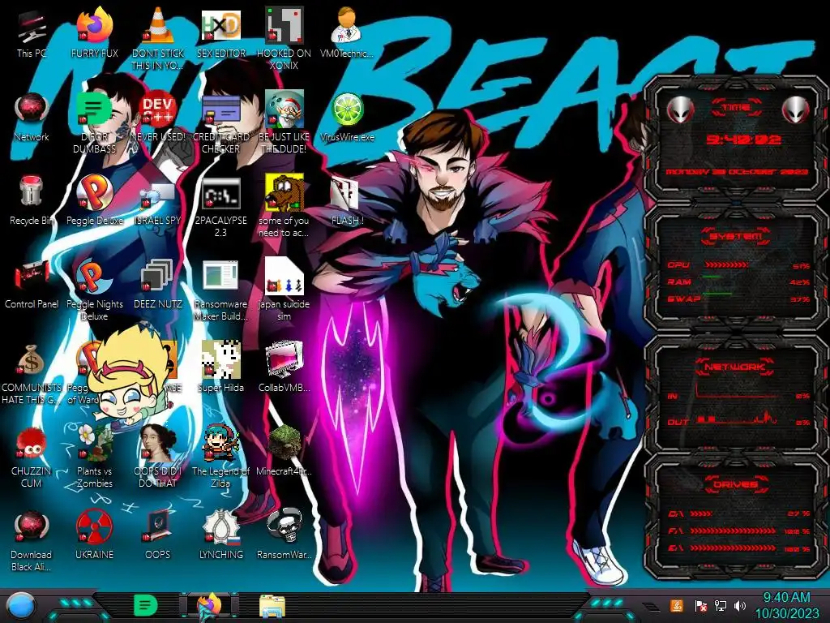Click the CPU usage bar in widget

[726, 265]
